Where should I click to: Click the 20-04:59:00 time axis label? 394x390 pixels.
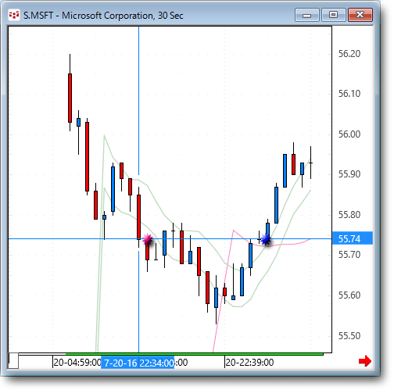tap(77, 363)
